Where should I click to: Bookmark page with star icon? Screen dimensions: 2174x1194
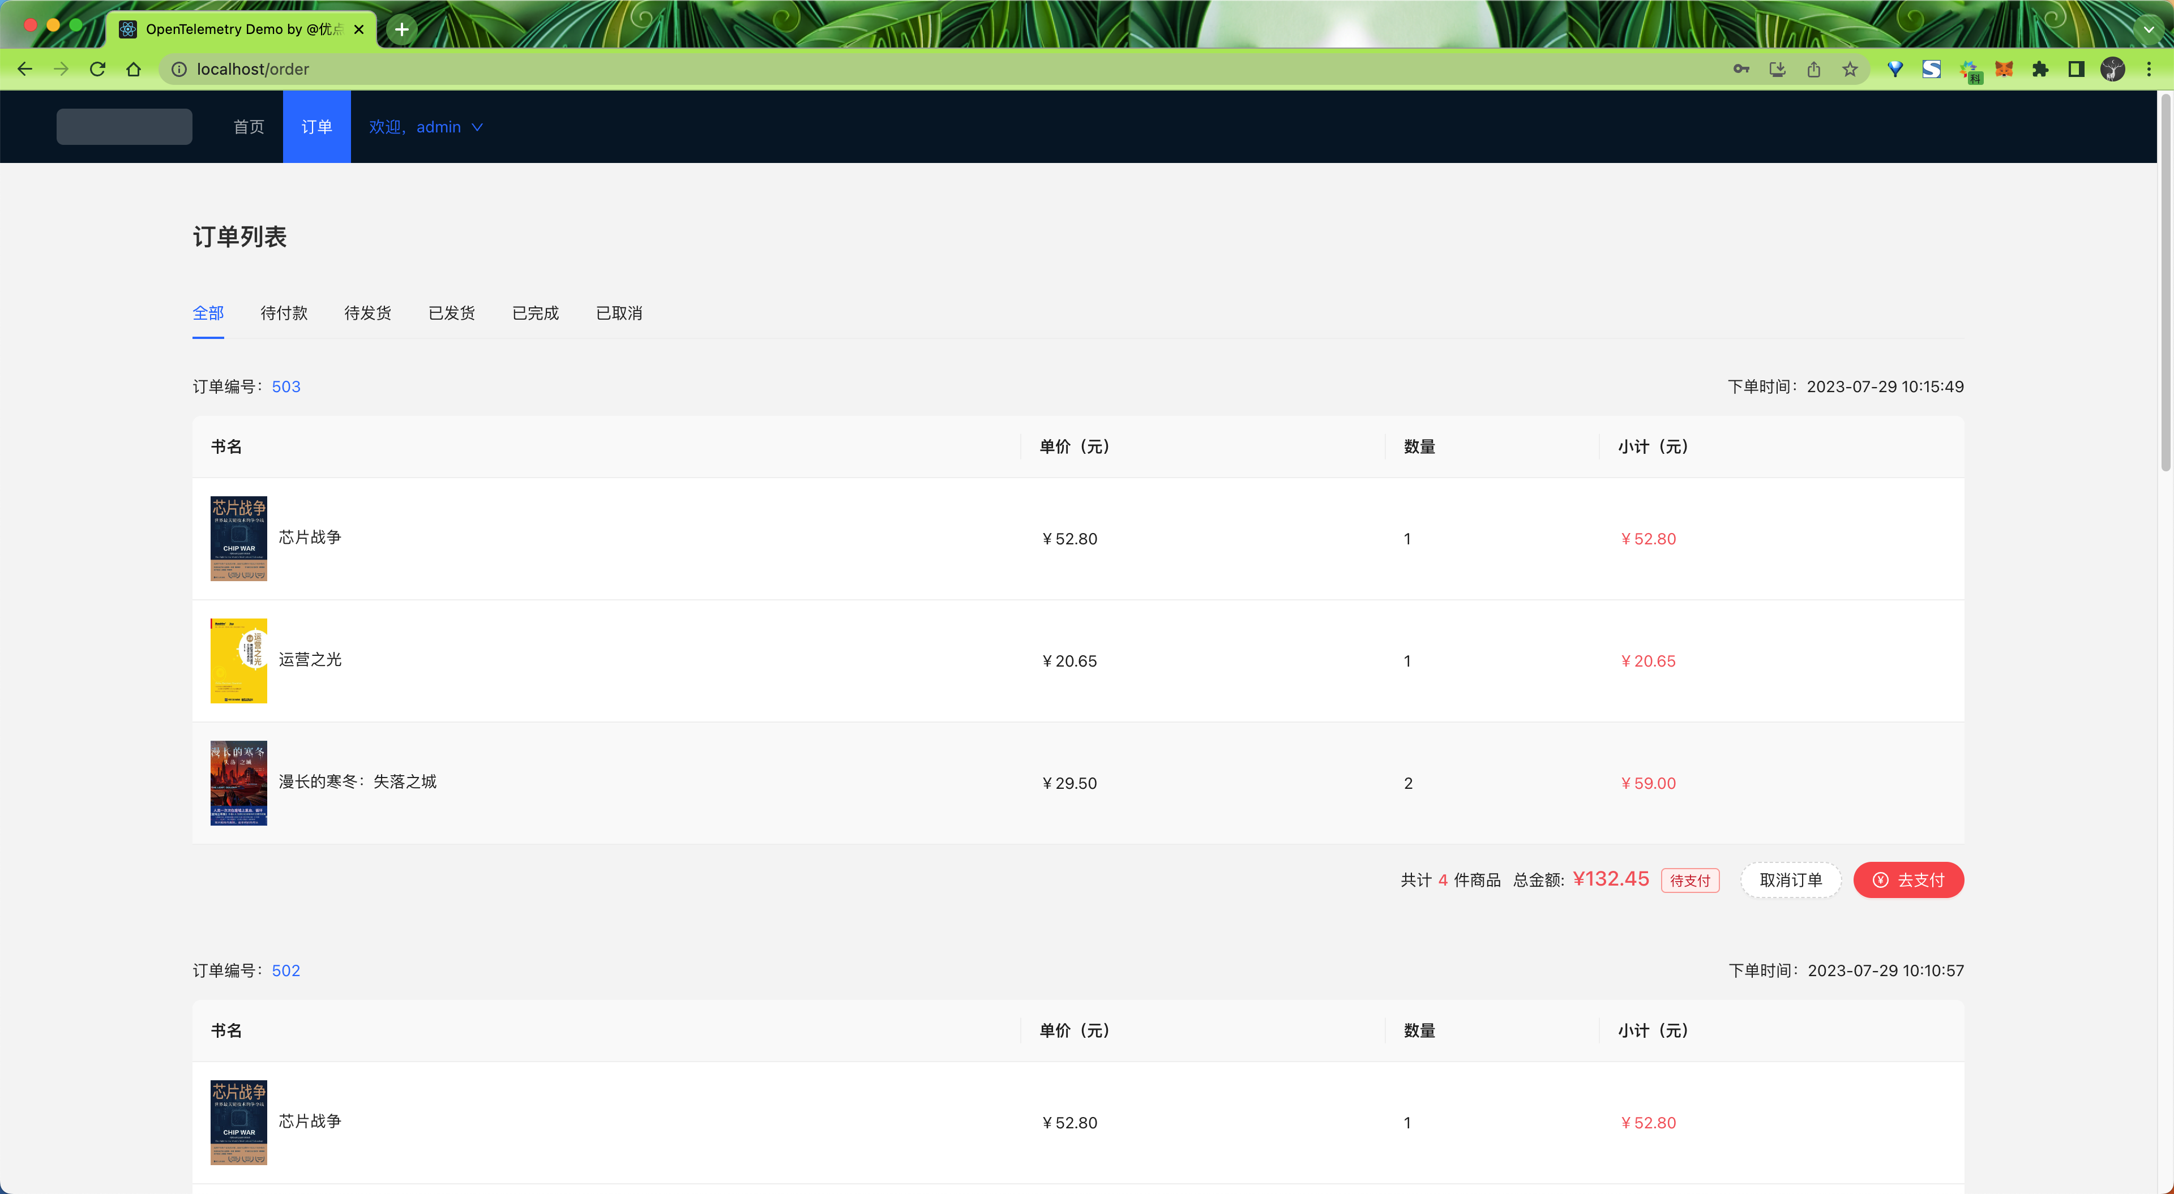[1850, 69]
